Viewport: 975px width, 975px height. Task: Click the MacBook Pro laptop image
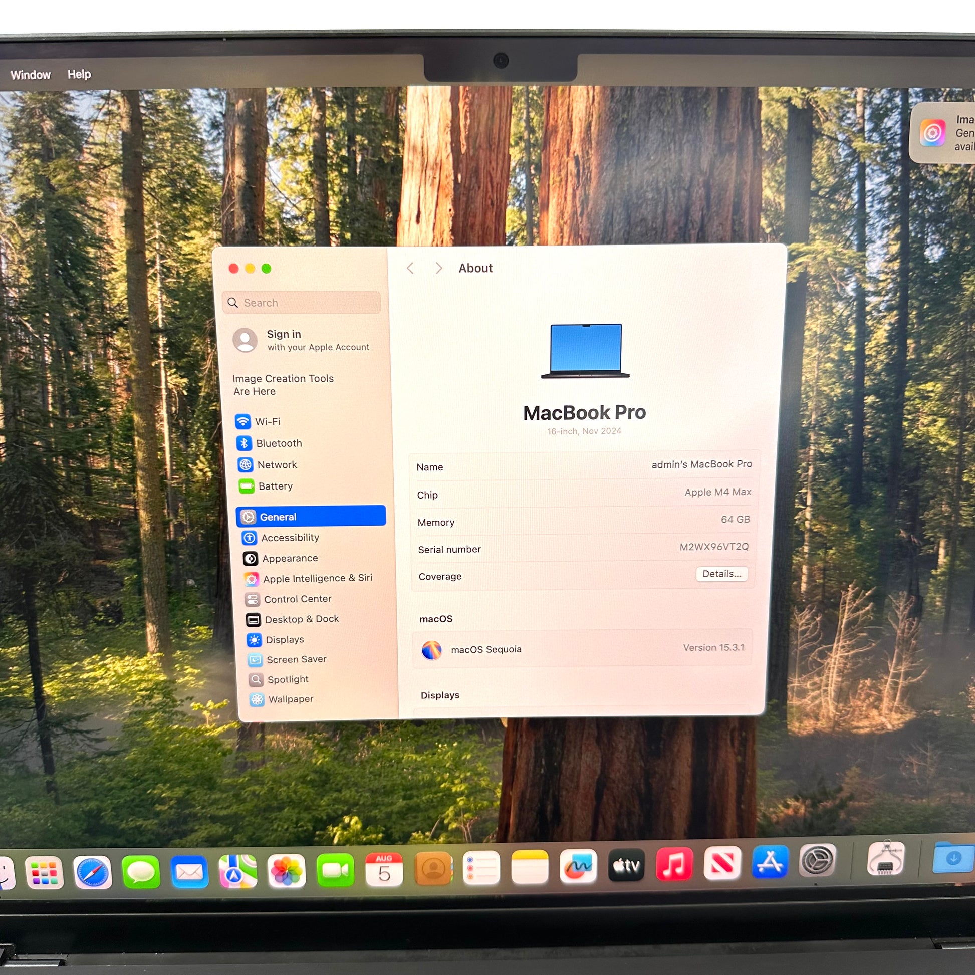585,351
